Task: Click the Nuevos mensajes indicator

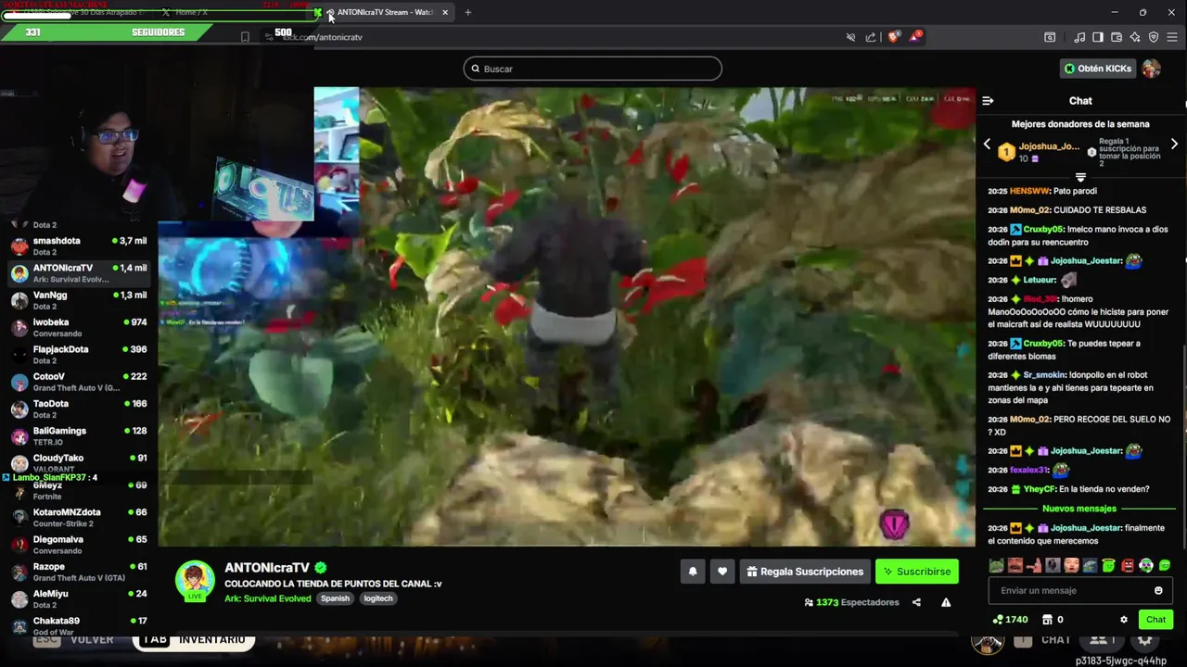Action: tap(1079, 509)
